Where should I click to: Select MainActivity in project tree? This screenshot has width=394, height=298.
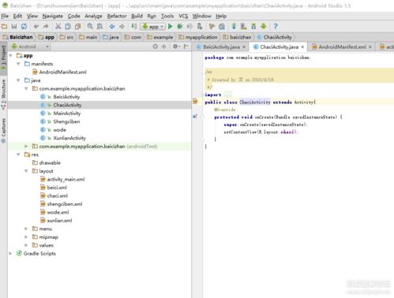(67, 114)
